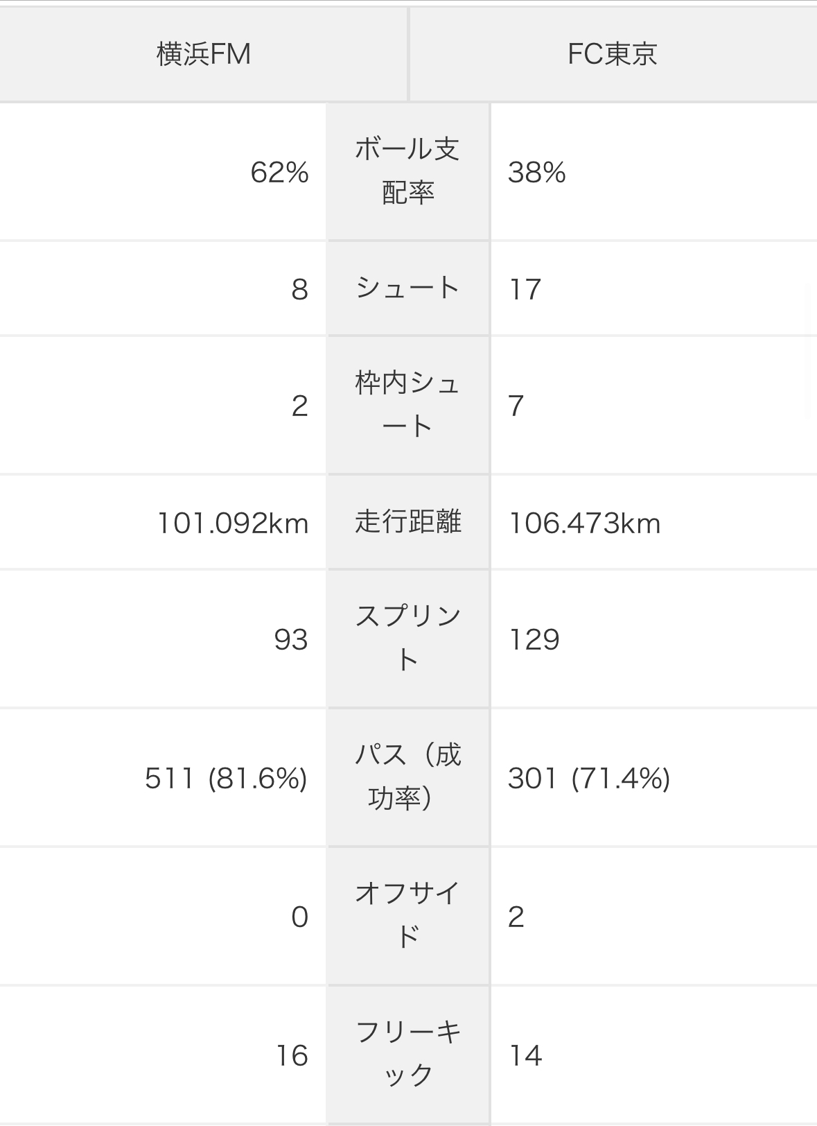Click the 横浜FM team header
This screenshot has width=817, height=1126.
pyautogui.click(x=204, y=54)
